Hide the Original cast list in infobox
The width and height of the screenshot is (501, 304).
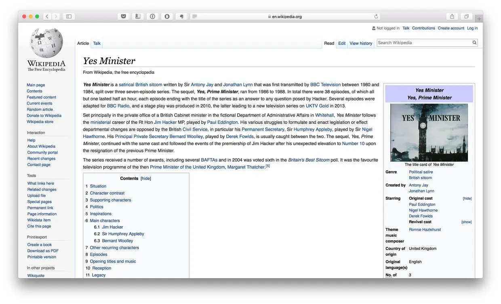[x=467, y=198]
